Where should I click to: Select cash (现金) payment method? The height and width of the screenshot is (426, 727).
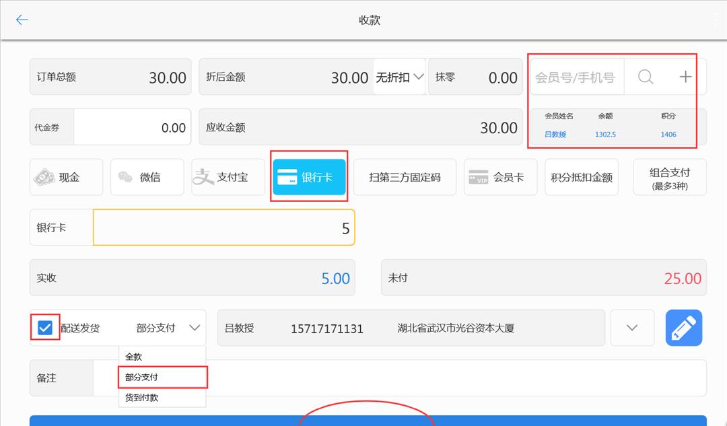[66, 177]
